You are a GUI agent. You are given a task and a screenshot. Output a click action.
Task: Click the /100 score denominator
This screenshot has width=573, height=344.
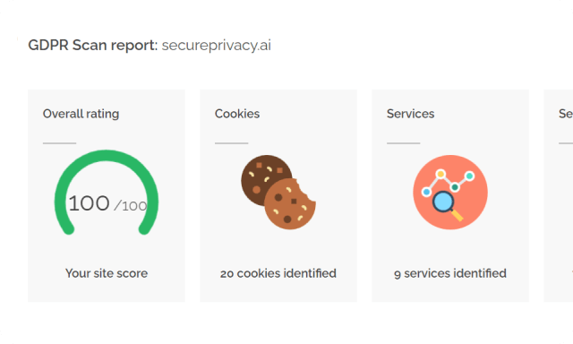(131, 206)
